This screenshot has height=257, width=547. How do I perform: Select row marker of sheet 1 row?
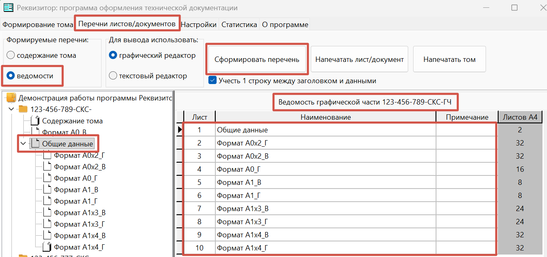click(x=180, y=130)
